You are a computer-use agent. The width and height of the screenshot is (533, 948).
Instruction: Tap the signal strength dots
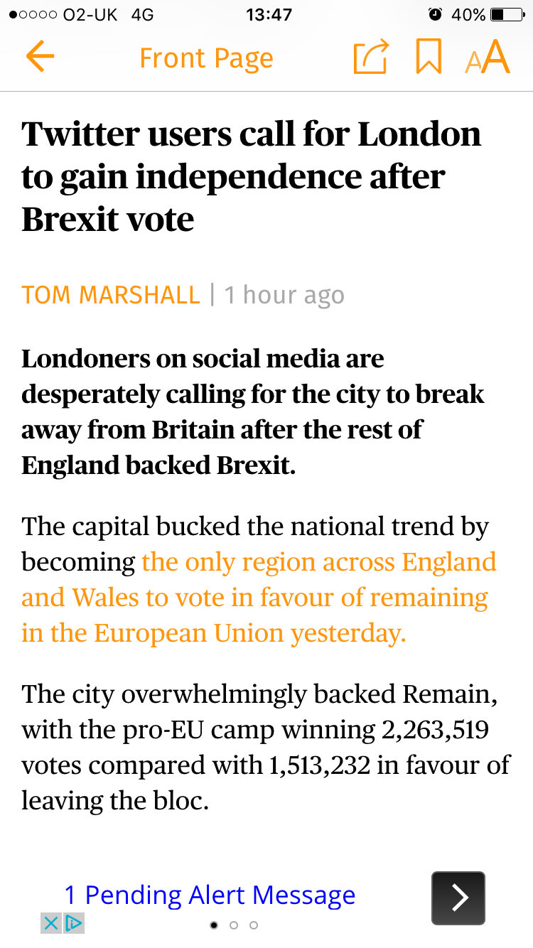[33, 14]
